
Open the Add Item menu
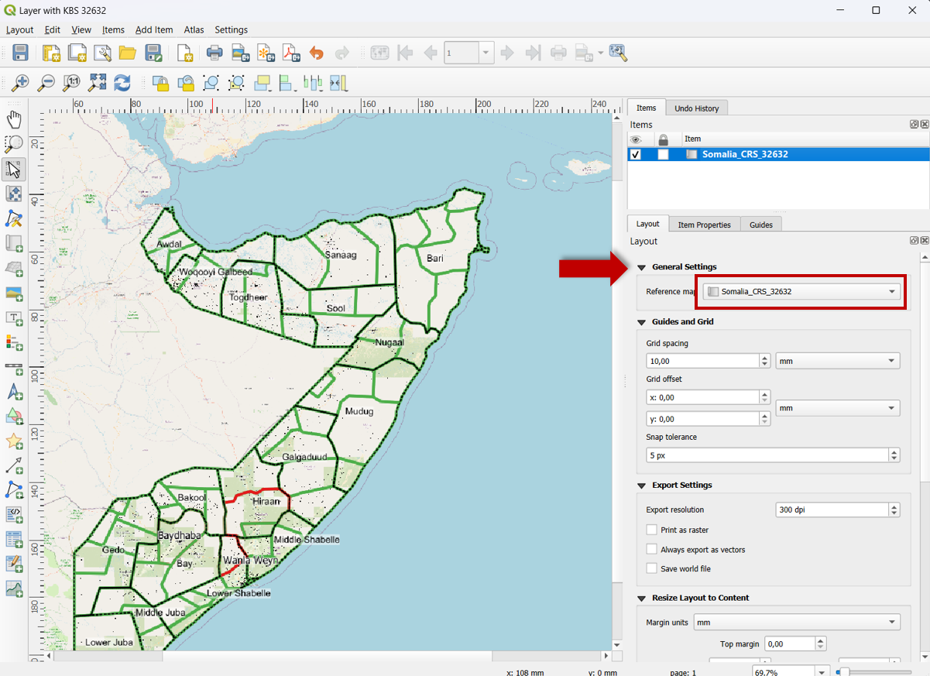(x=154, y=29)
